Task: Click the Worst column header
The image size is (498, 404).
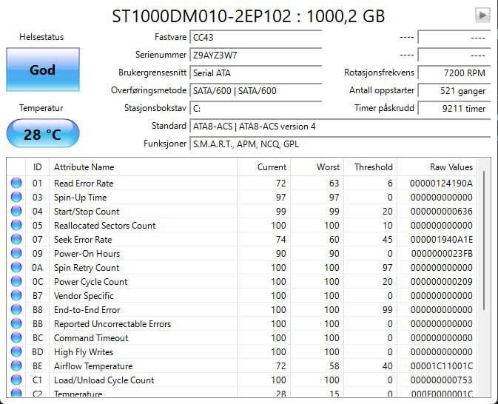Action: click(x=317, y=166)
